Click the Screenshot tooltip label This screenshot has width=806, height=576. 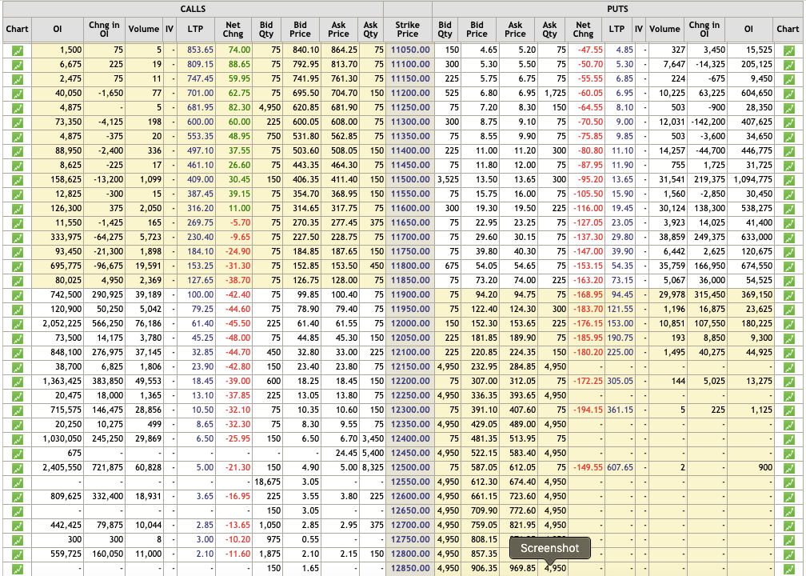(x=549, y=548)
